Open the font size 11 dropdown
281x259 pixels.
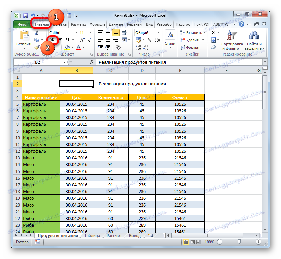point(91,33)
